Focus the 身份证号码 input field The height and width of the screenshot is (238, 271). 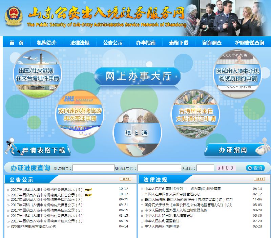159,168
